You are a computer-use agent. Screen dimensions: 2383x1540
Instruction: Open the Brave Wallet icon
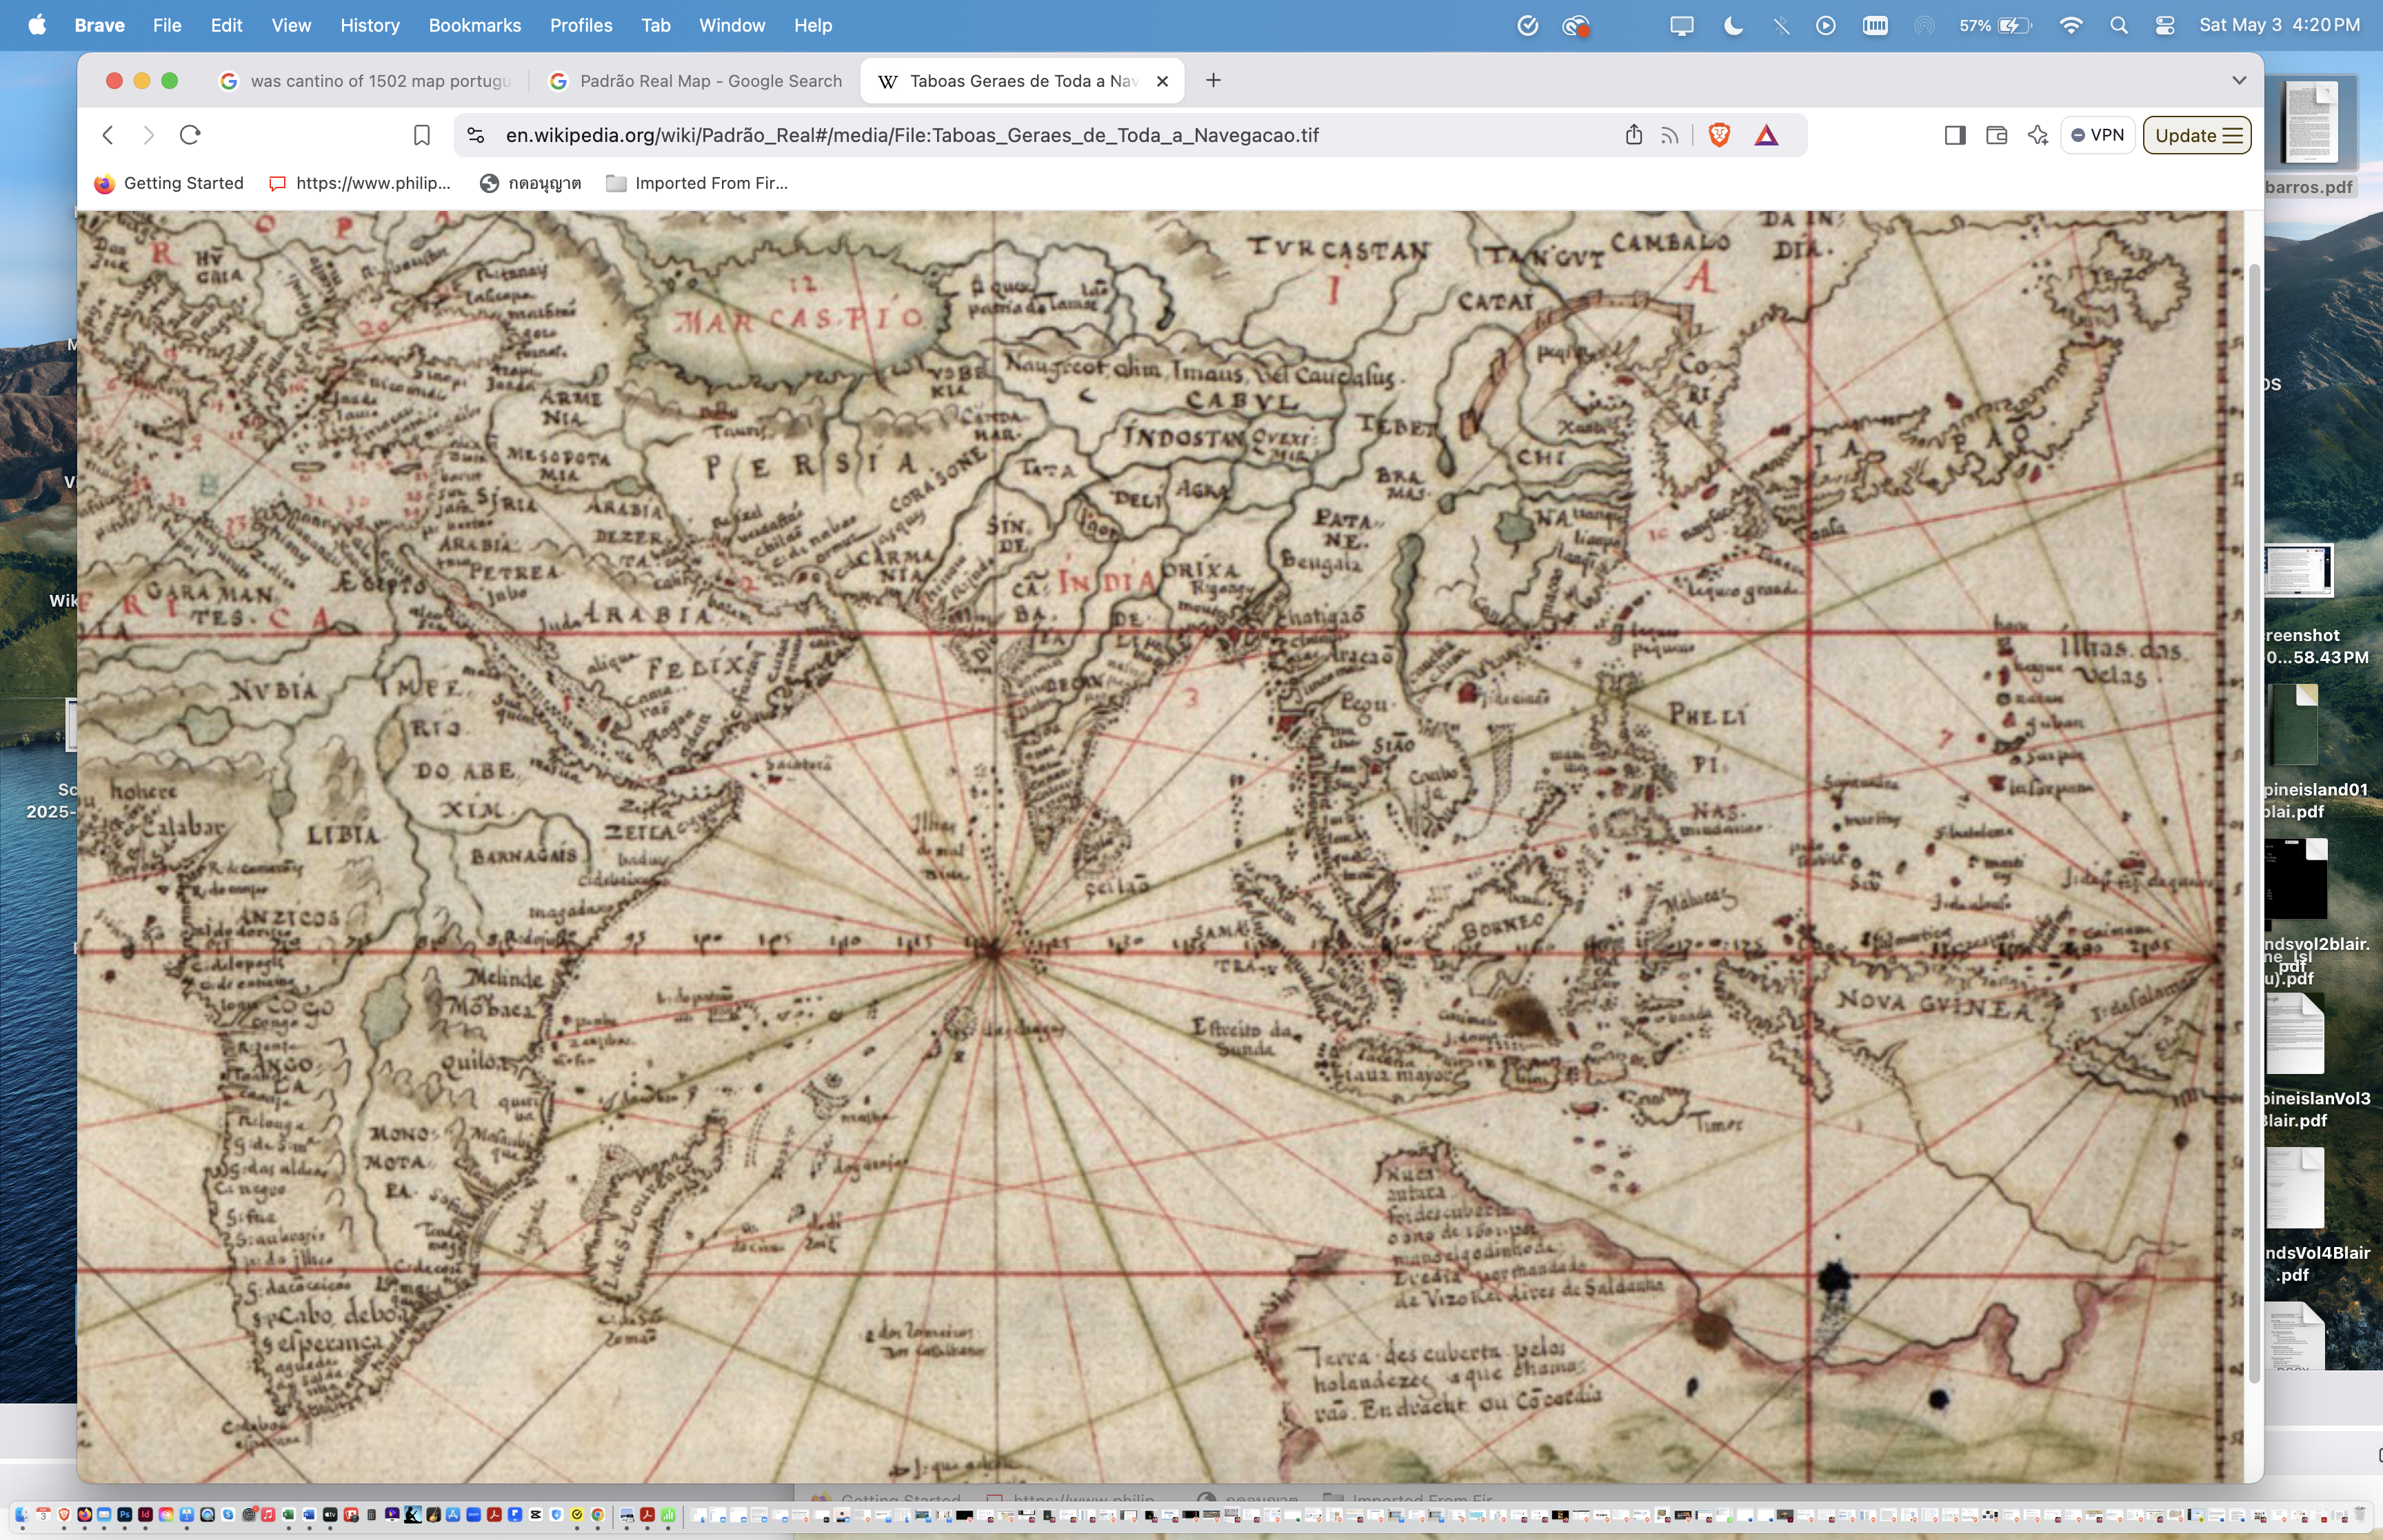1996,135
